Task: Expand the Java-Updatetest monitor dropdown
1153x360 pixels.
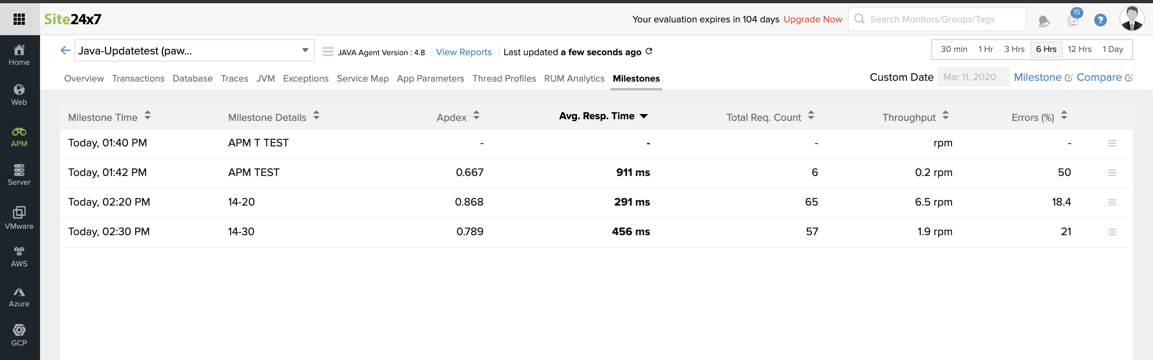Action: tap(305, 50)
